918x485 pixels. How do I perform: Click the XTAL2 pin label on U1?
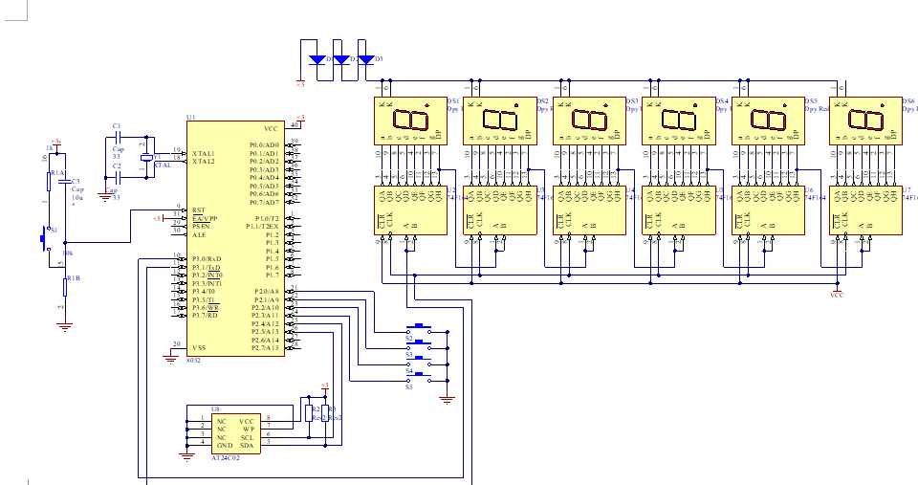point(203,161)
